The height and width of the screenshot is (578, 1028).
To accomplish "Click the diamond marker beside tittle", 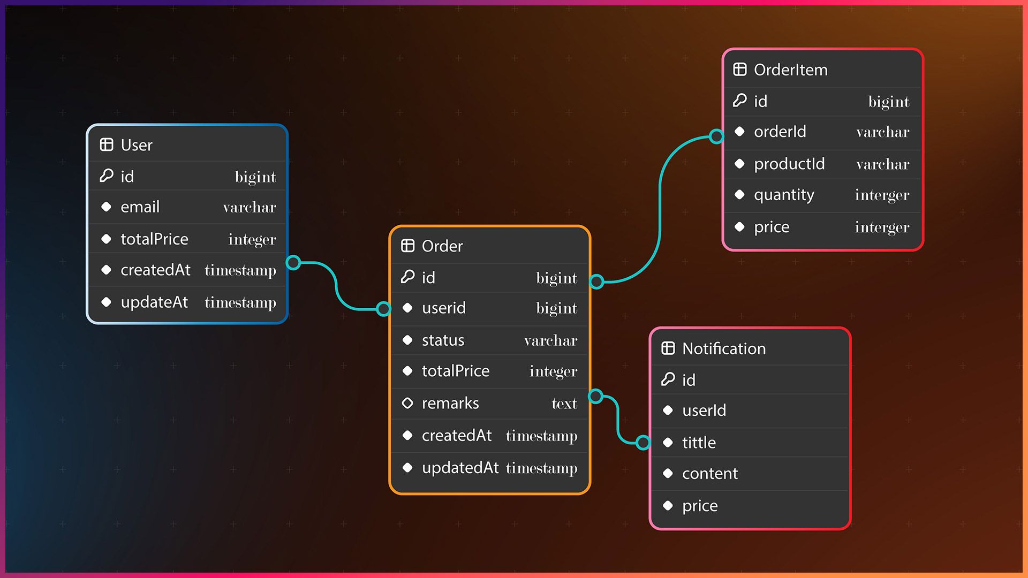I will (668, 443).
